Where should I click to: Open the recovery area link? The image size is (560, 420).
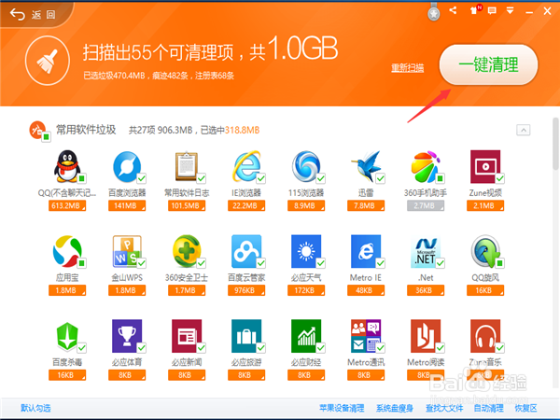point(525,408)
